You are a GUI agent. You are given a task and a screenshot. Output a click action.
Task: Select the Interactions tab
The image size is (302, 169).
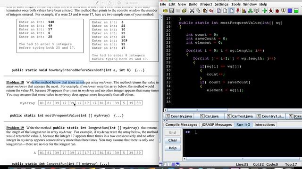coord(264,124)
